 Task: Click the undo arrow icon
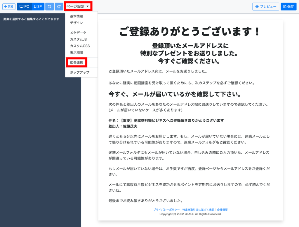tap(50, 6)
